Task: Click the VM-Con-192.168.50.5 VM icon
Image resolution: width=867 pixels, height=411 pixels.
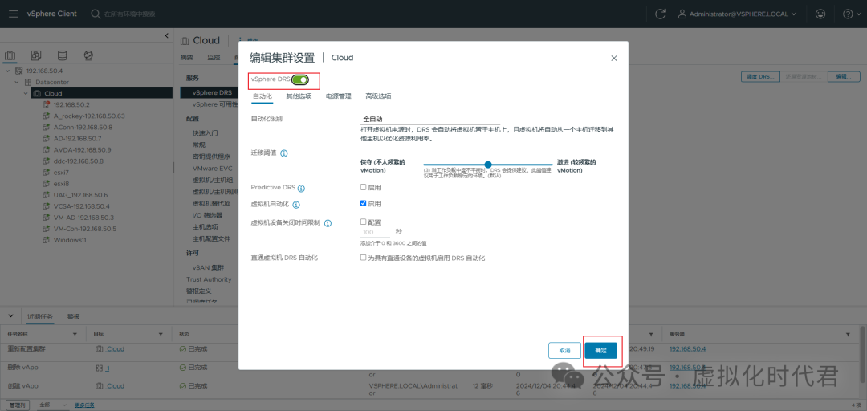Action: pyautogui.click(x=47, y=229)
